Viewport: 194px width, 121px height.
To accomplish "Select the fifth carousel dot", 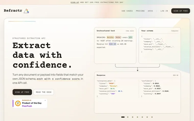I will tap(142, 117).
